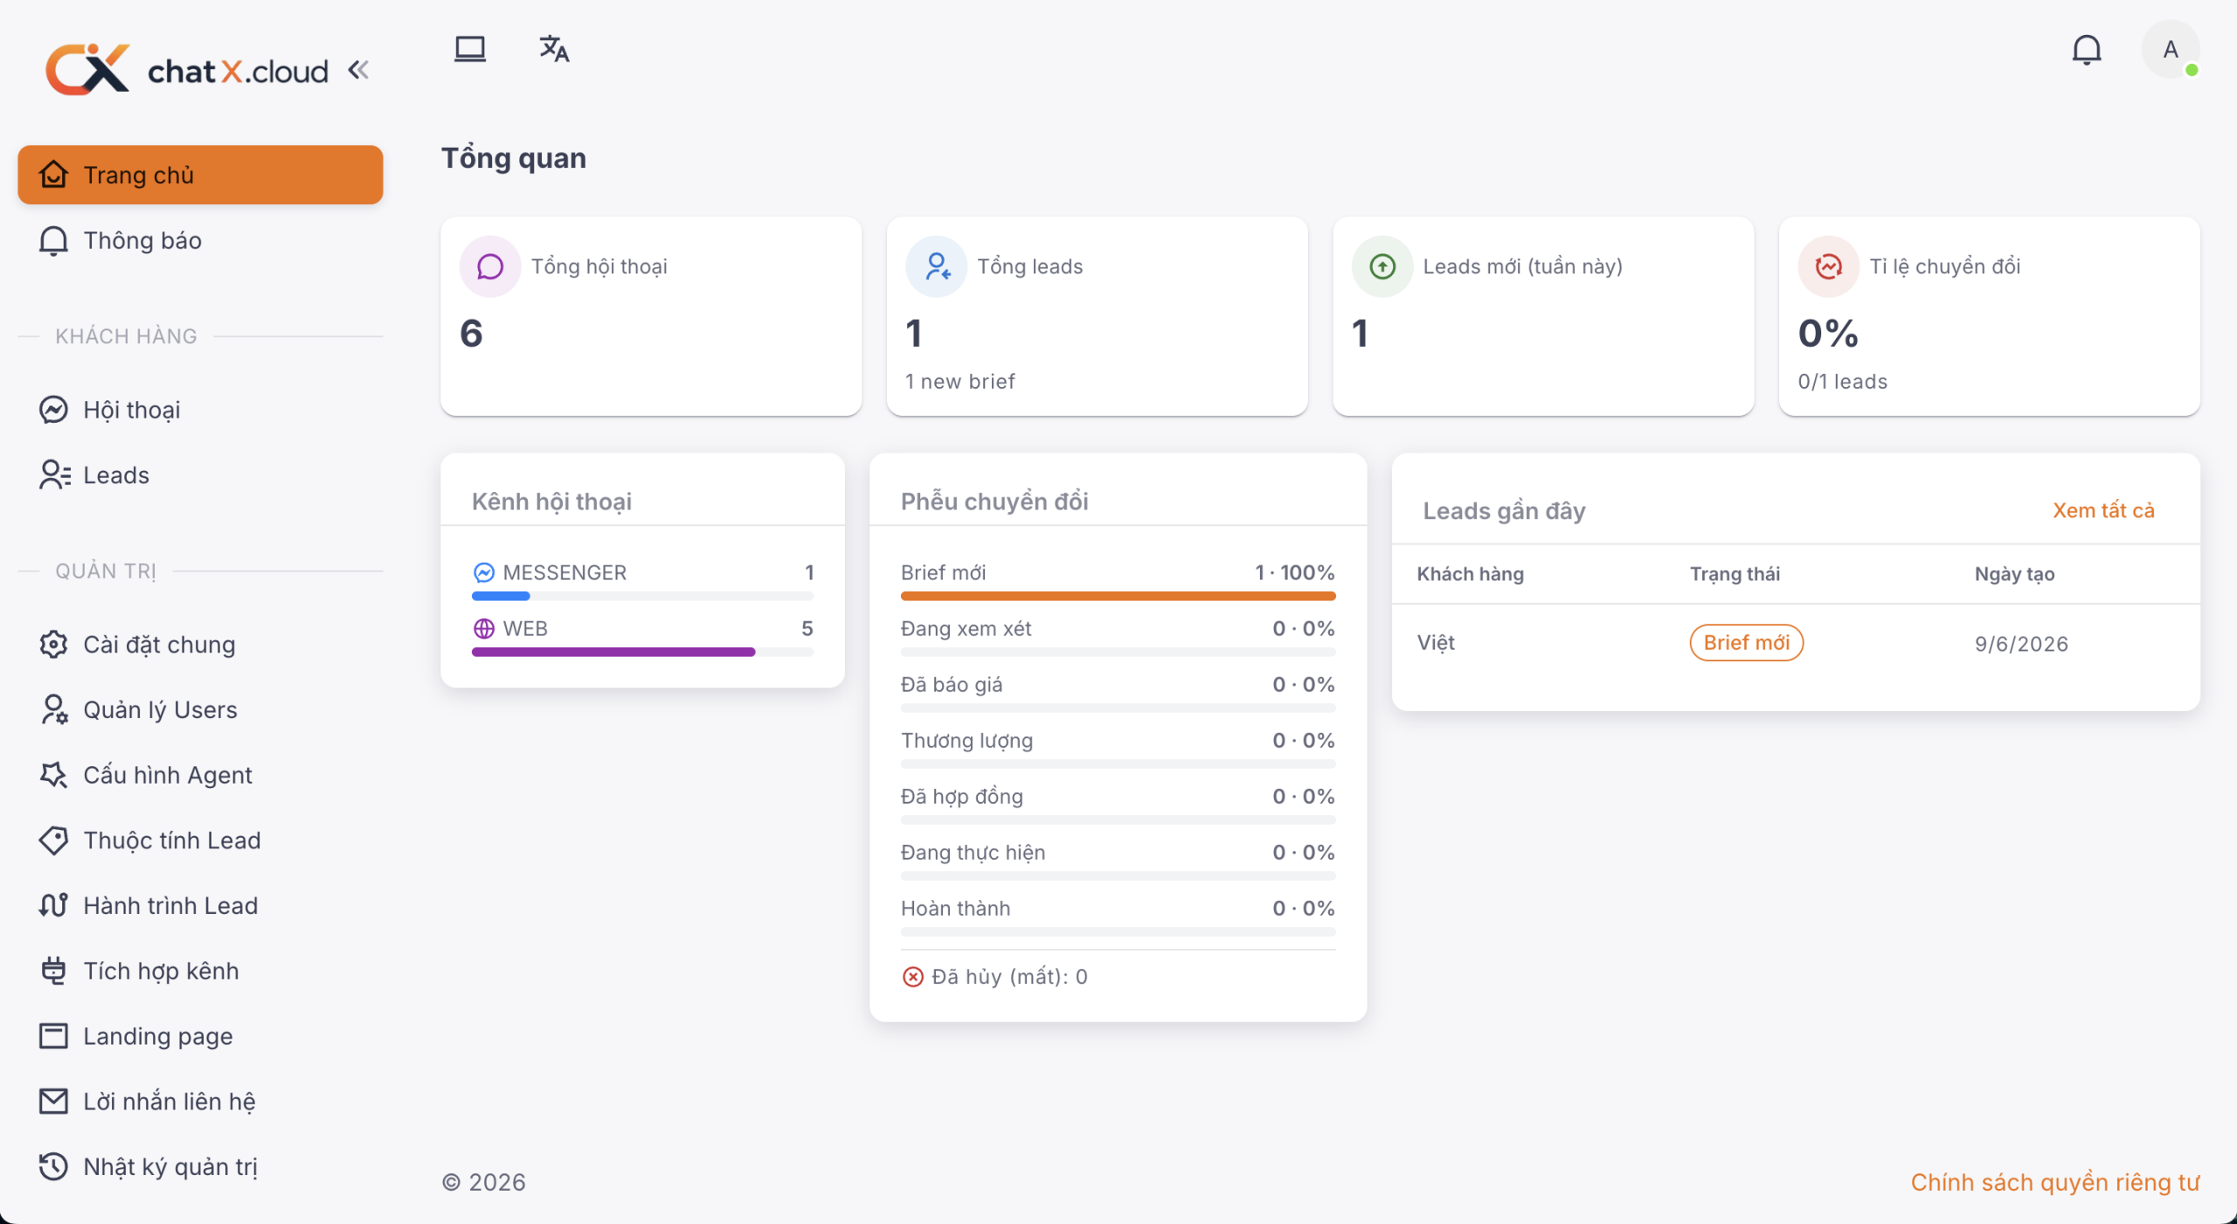This screenshot has width=2237, height=1224.
Task: Open the user avatar A menu
Action: [x=2171, y=50]
